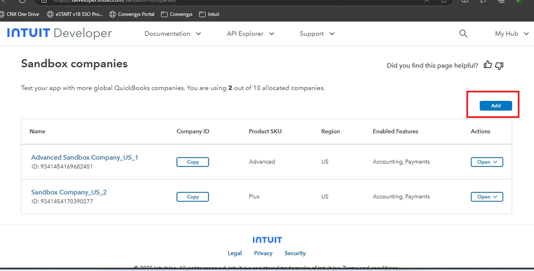The height and width of the screenshot is (271, 534).
Task: Expand the My Hub menu
Action: tap(511, 34)
